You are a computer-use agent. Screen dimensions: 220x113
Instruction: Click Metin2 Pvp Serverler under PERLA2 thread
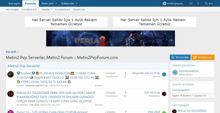[x=50, y=105]
